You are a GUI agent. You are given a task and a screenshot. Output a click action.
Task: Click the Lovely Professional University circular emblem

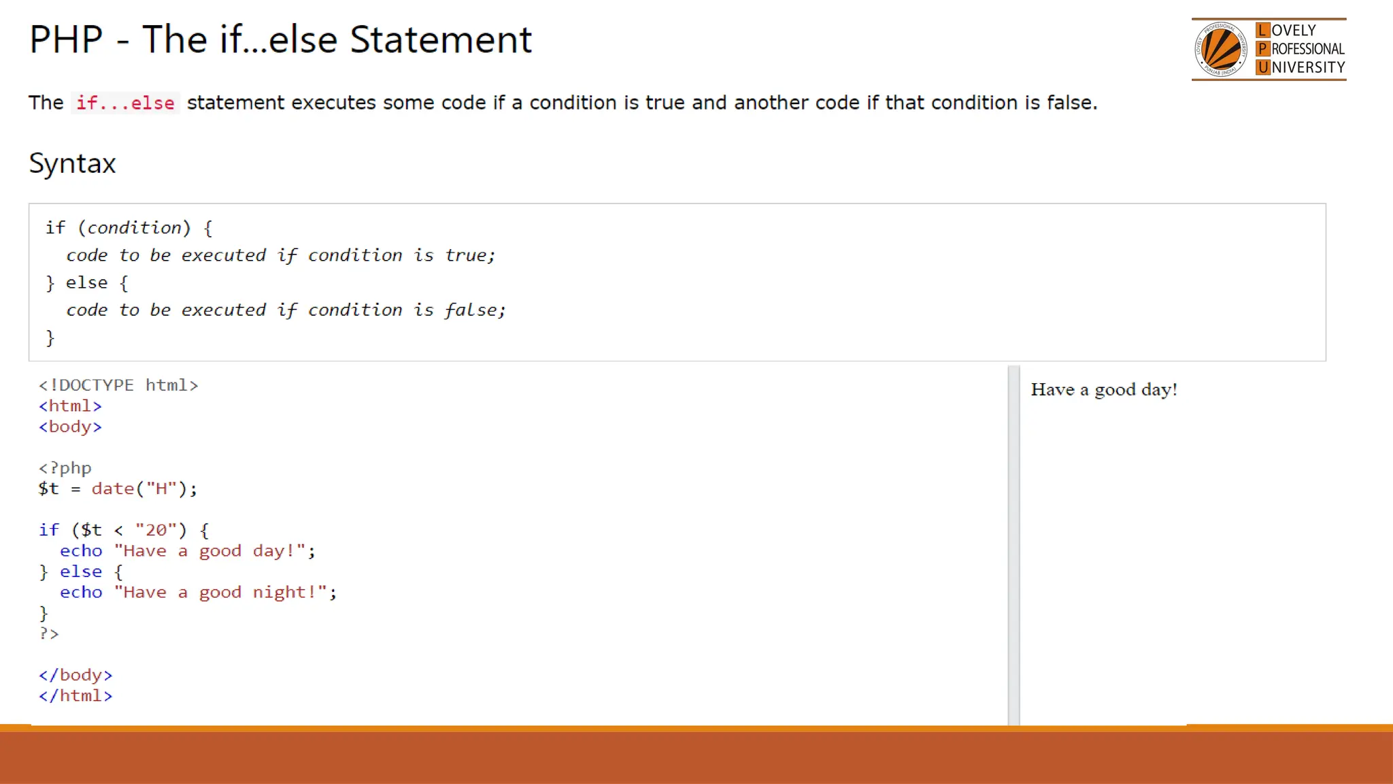1221,49
